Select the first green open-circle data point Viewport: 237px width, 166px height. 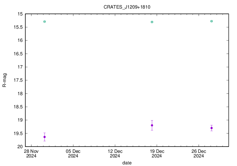(44, 21)
